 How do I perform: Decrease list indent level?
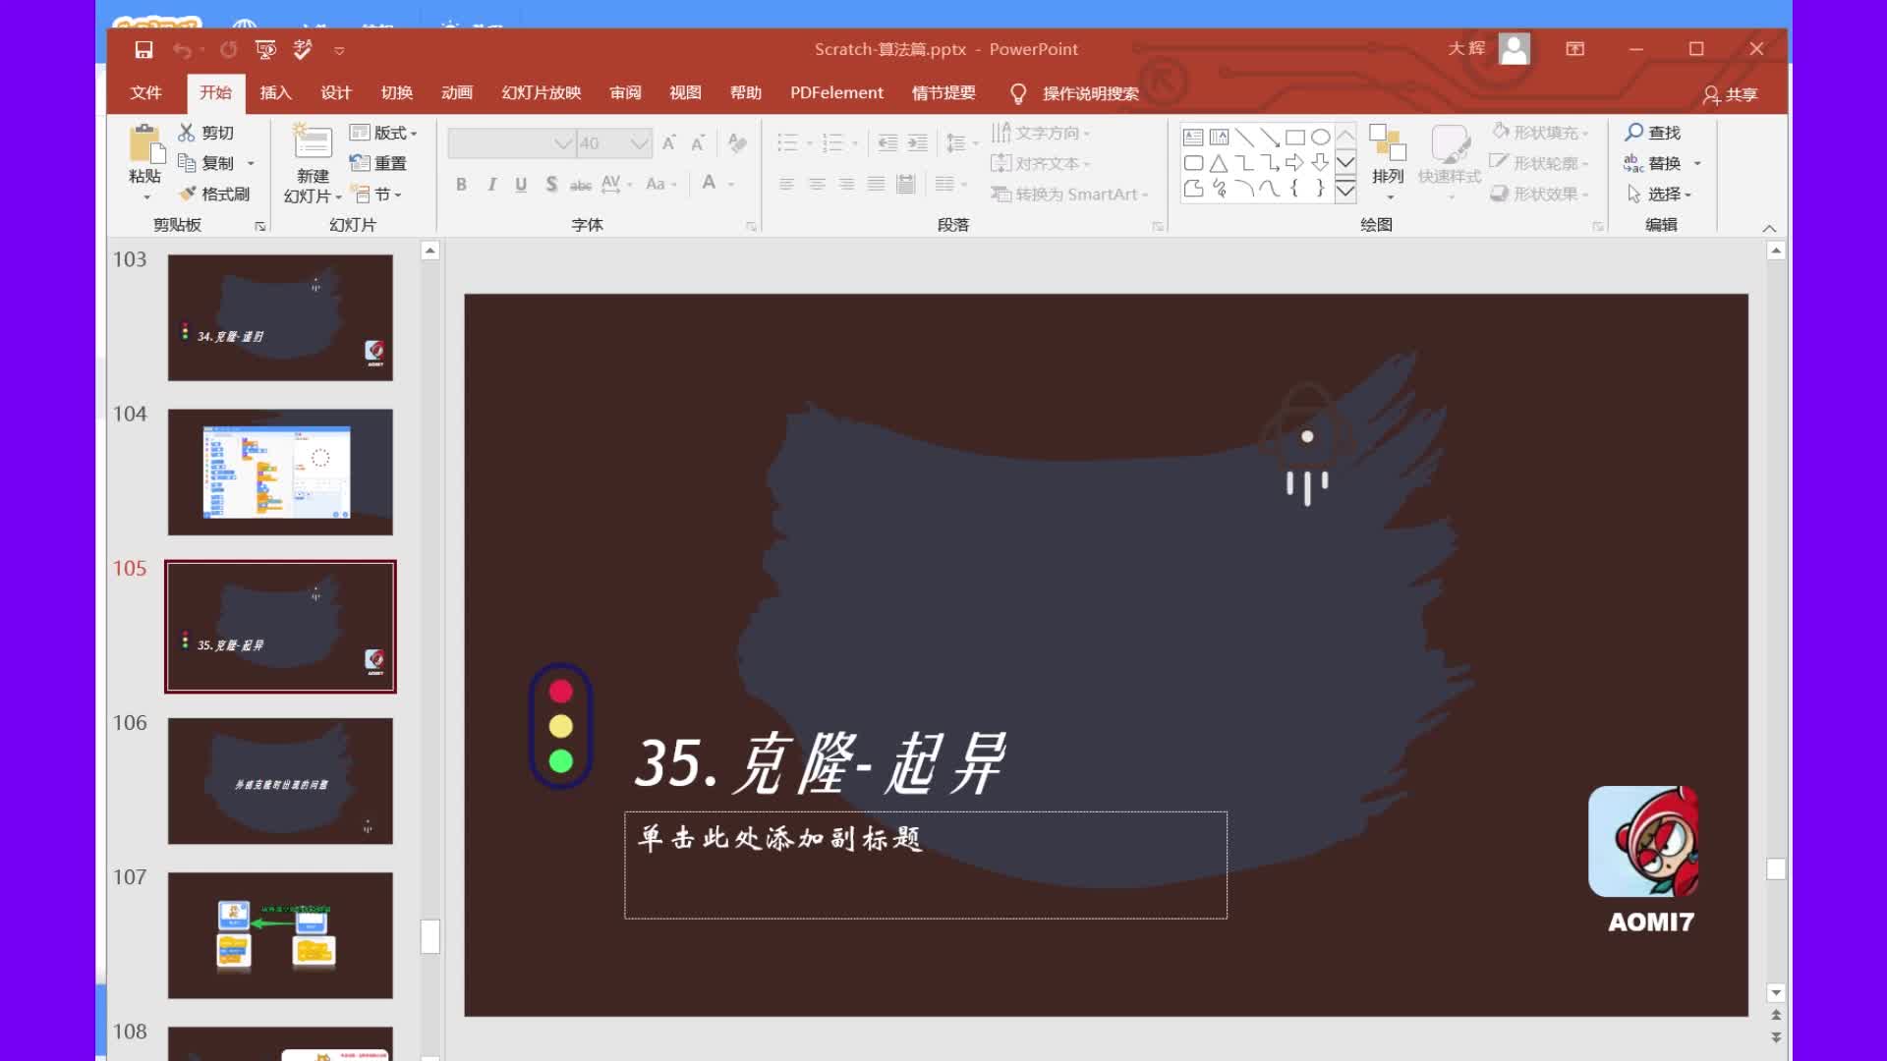887,143
